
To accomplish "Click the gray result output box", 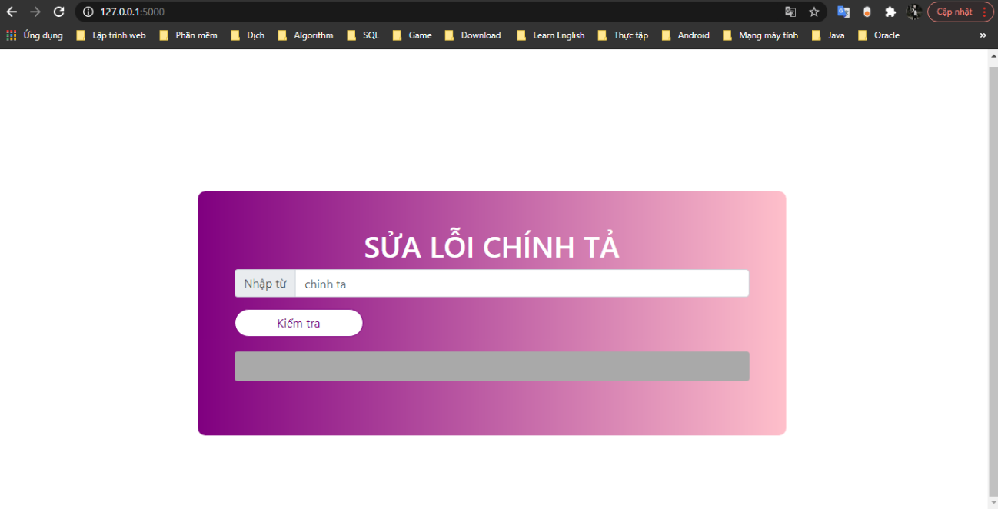I will pos(492,366).
